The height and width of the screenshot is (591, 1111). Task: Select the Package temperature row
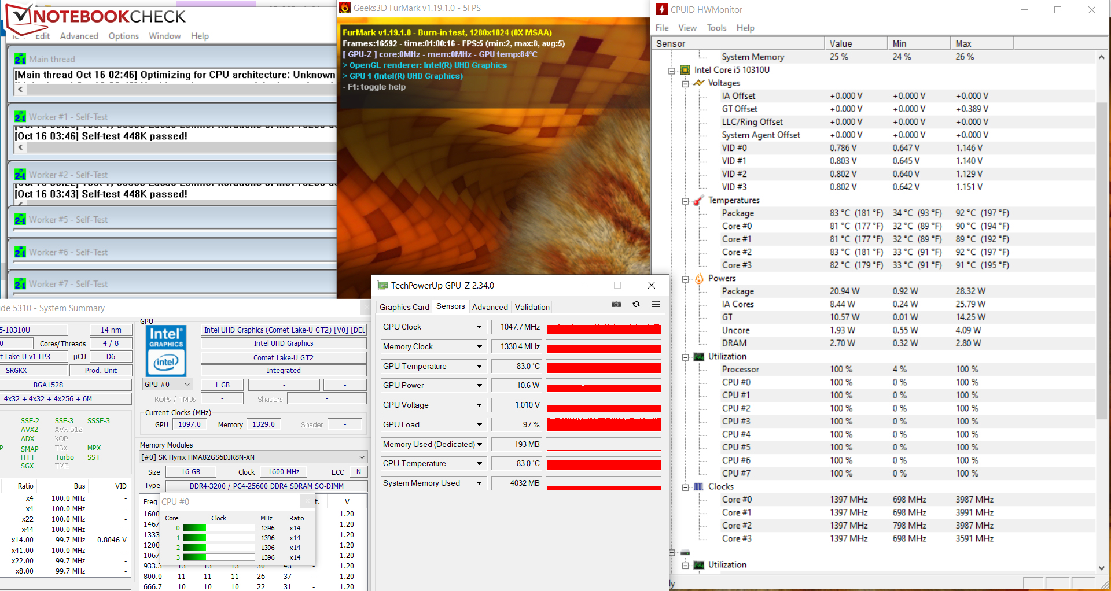(878, 213)
